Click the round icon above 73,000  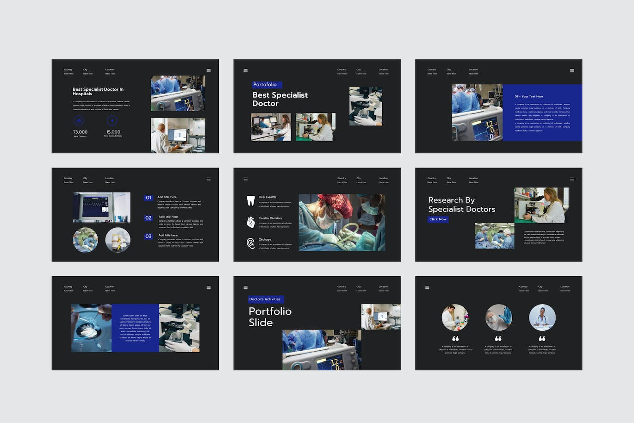click(79, 121)
